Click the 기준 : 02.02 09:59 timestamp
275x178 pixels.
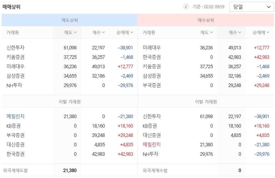coord(208,7)
